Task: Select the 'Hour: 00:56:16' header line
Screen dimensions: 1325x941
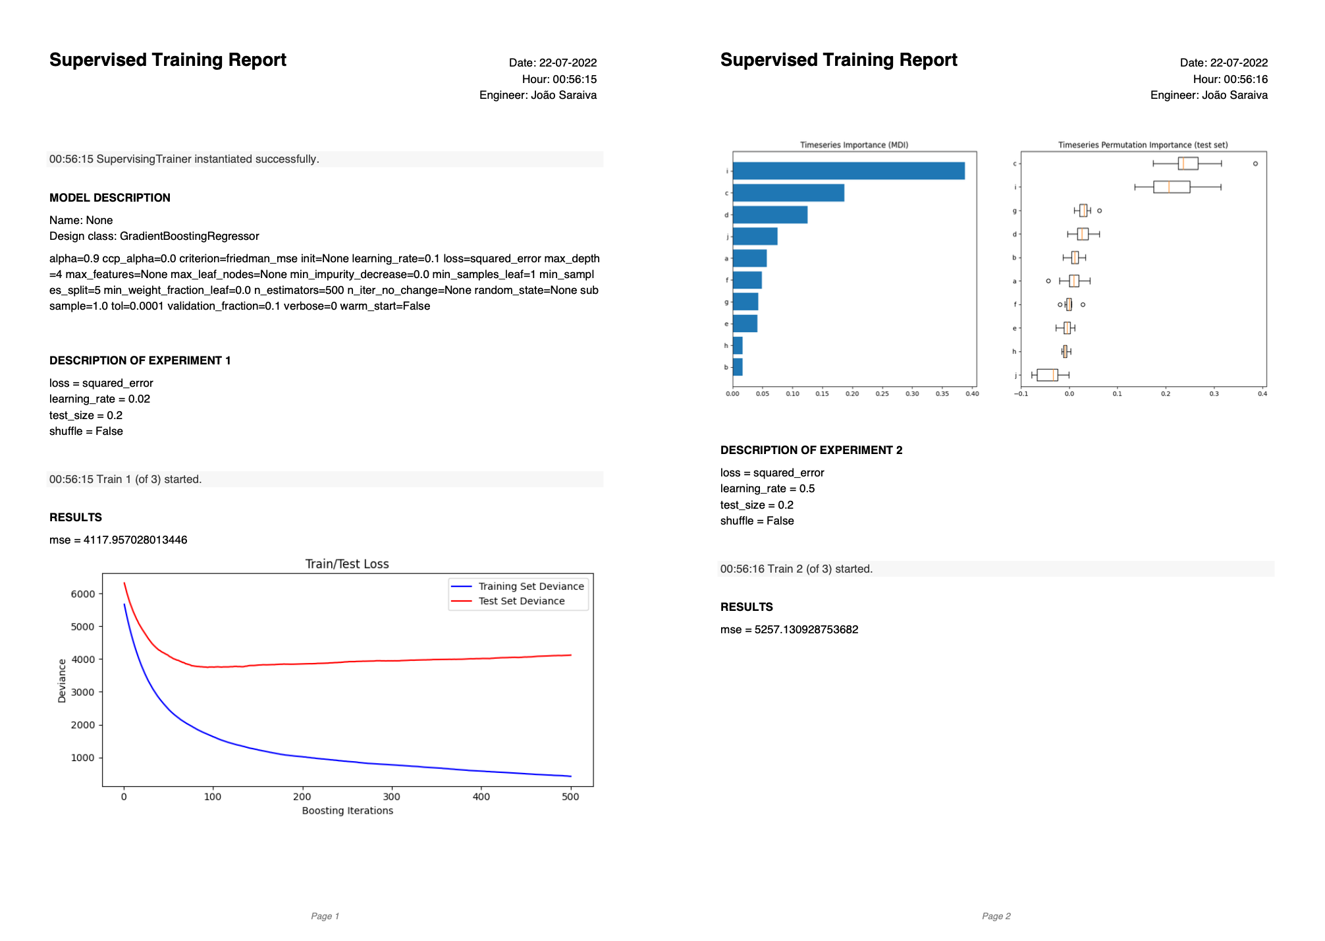Action: pyautogui.click(x=1231, y=79)
